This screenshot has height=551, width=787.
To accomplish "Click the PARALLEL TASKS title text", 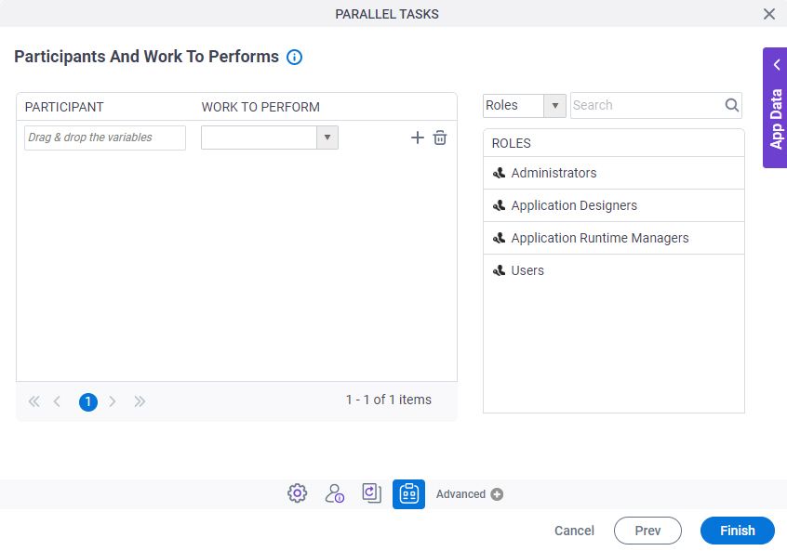I will pyautogui.click(x=387, y=14).
